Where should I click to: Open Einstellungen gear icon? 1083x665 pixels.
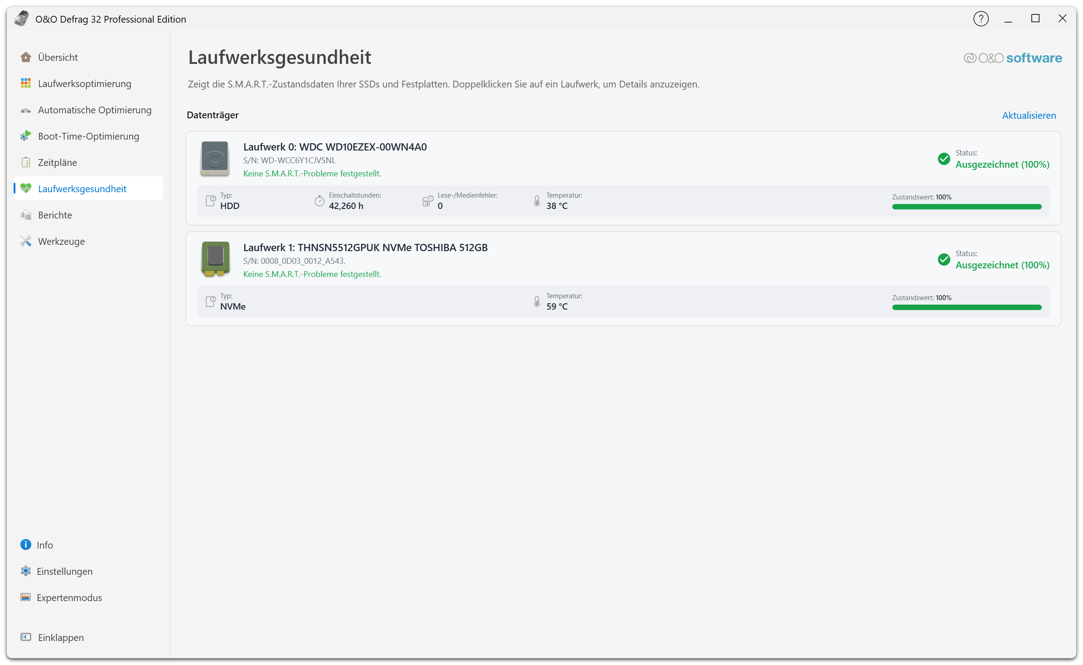point(26,571)
